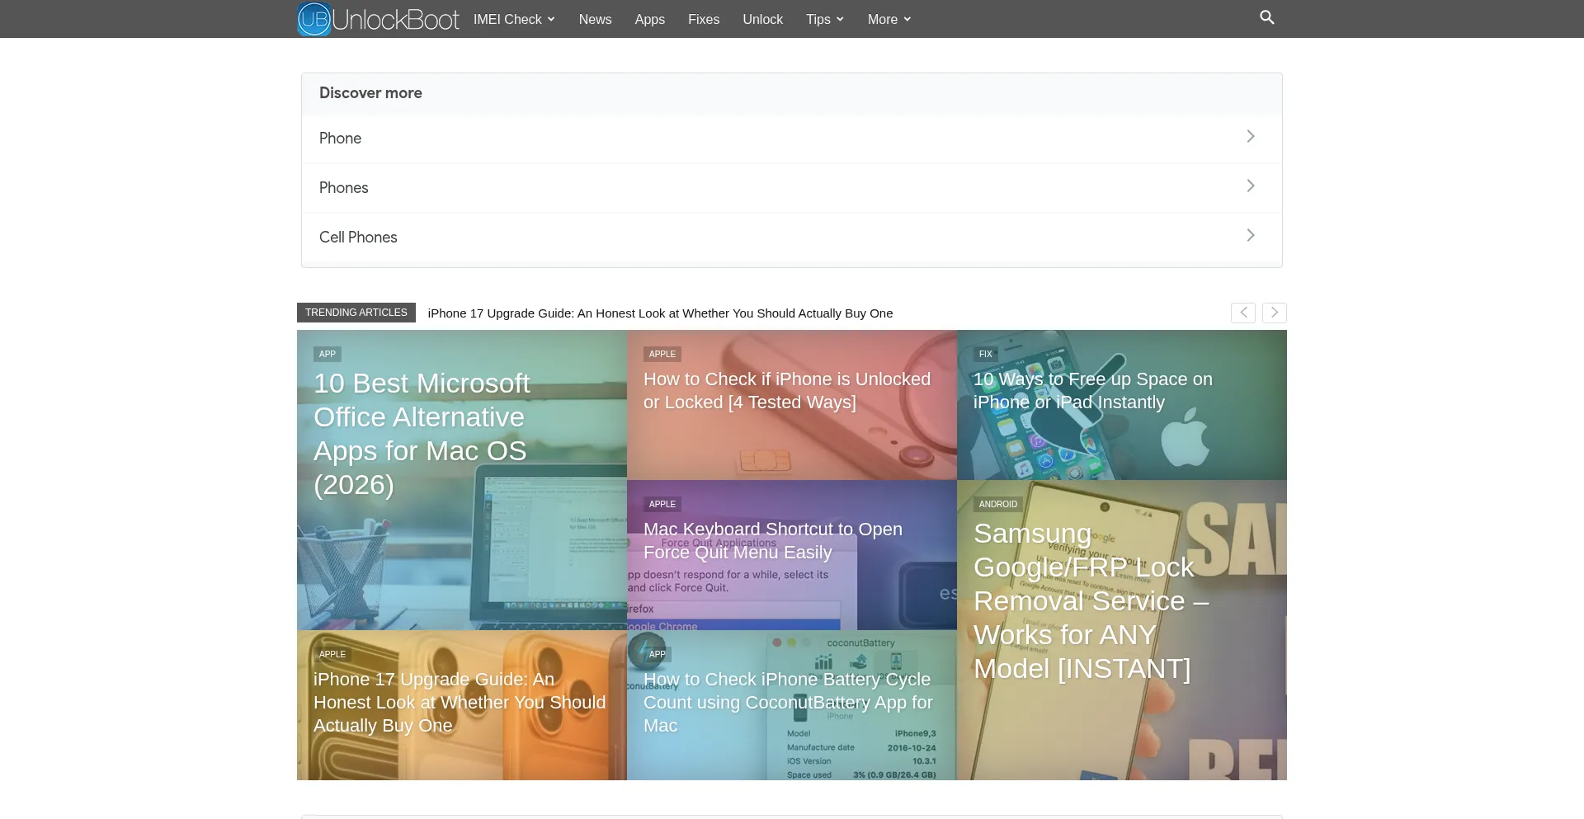Open Mac Keyboard Shortcut Force Quit article
This screenshot has height=819, width=1584.
(x=773, y=541)
